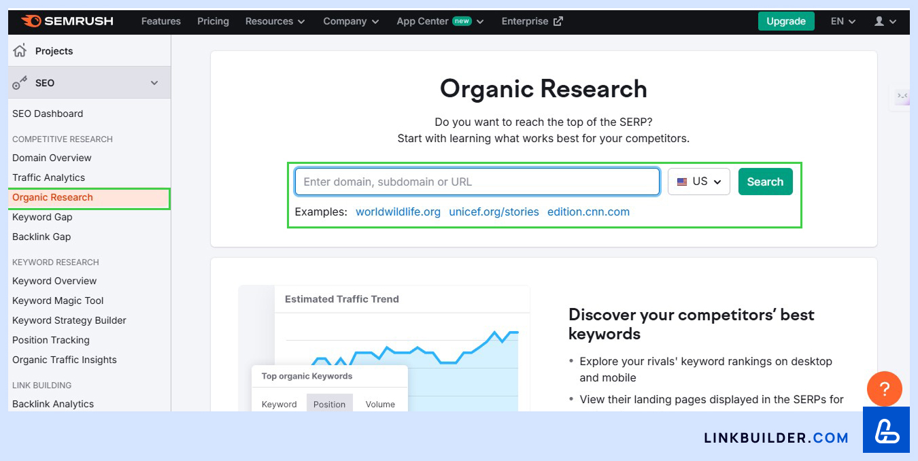Go to SEO Dashboard
918x461 pixels.
tap(48, 114)
